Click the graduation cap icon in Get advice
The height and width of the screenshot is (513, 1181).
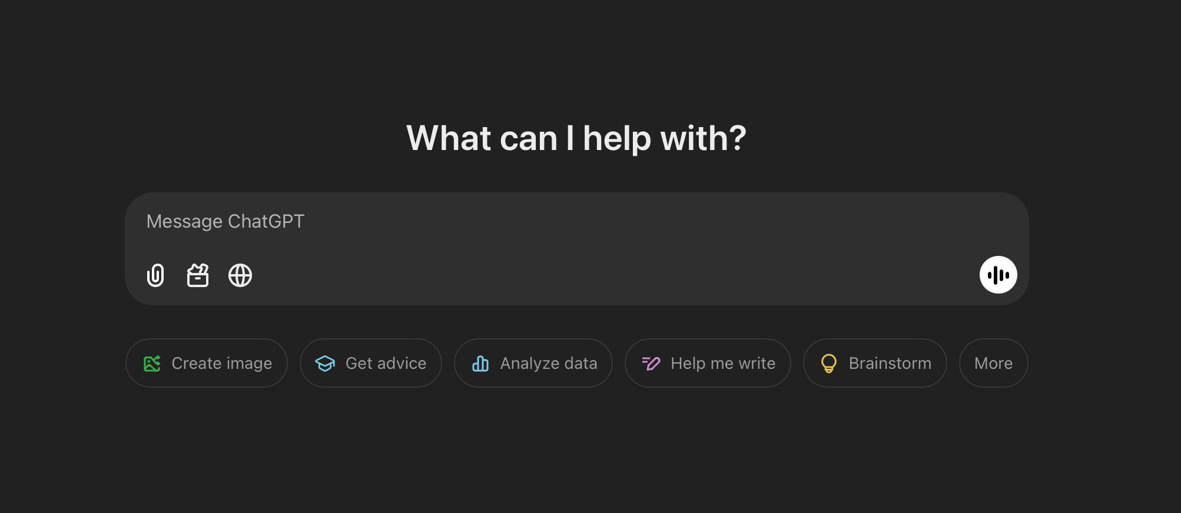pos(325,364)
